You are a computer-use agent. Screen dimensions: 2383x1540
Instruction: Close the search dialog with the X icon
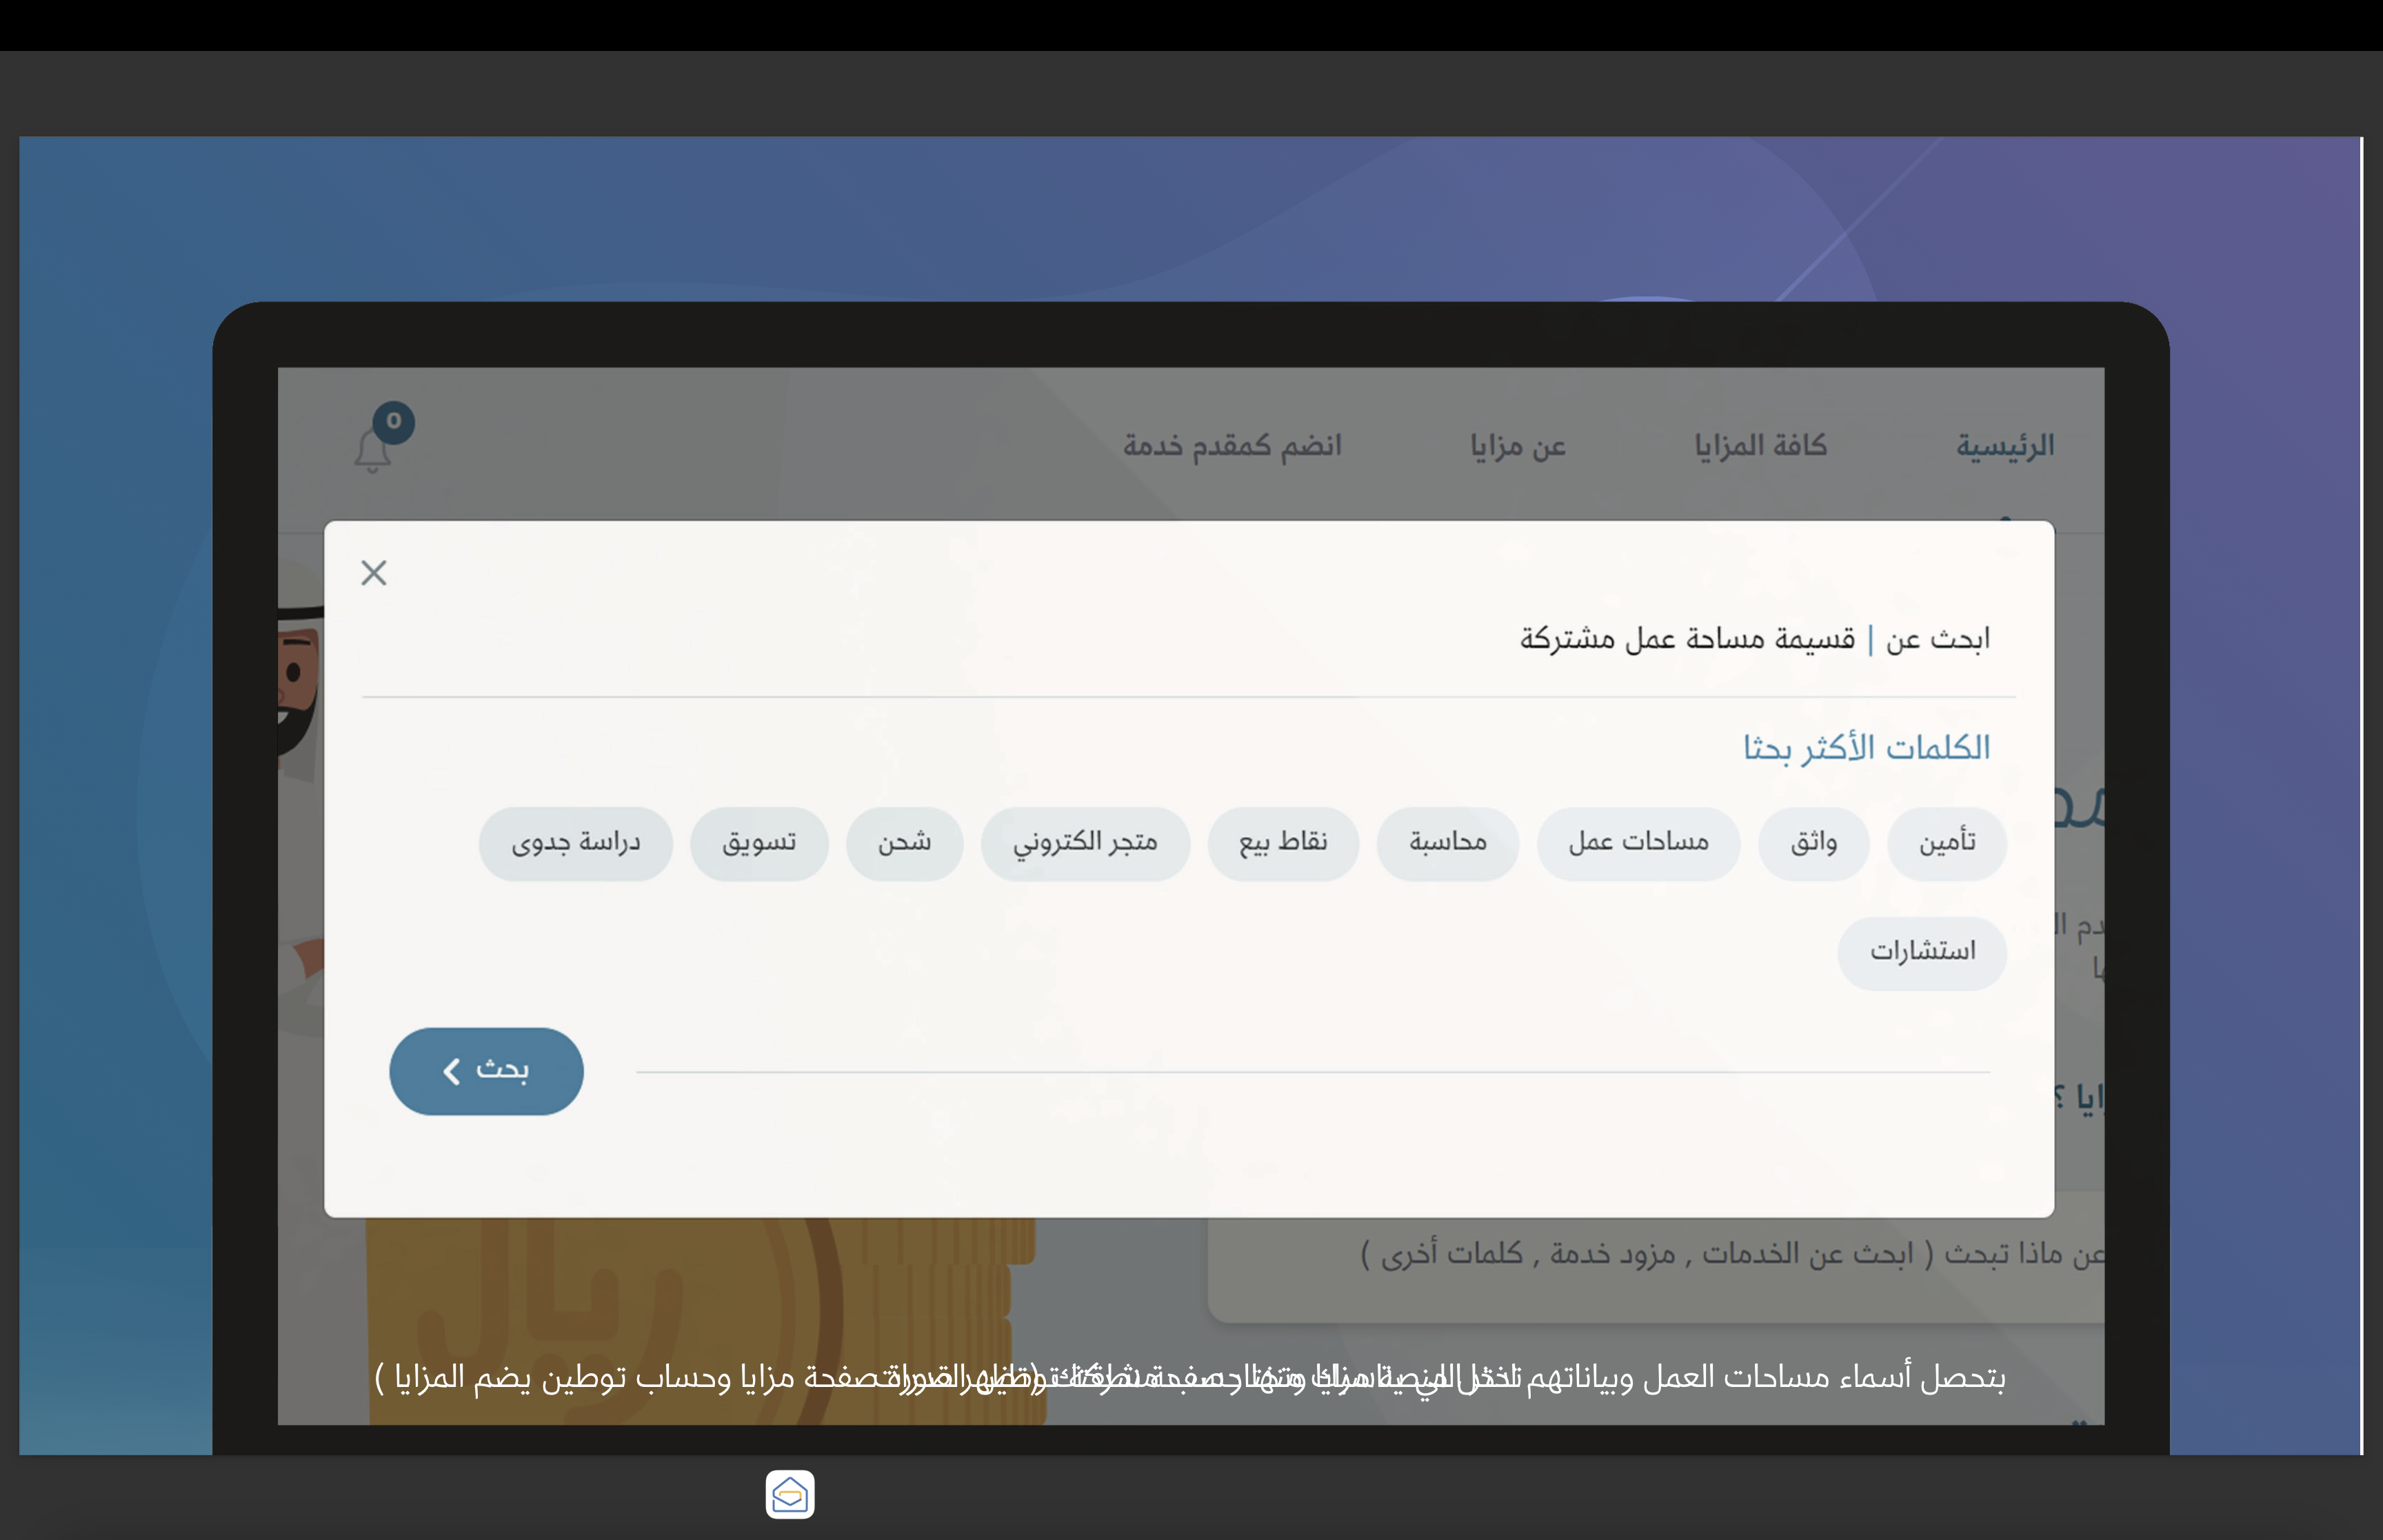point(374,573)
